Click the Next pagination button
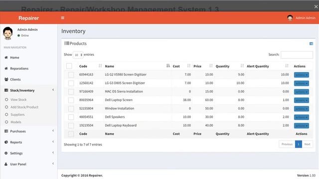The image size is (319, 179). pos(307,144)
